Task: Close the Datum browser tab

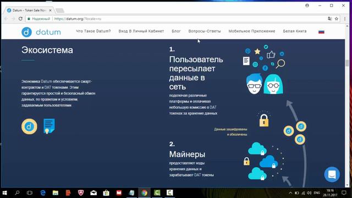Action: pos(50,10)
